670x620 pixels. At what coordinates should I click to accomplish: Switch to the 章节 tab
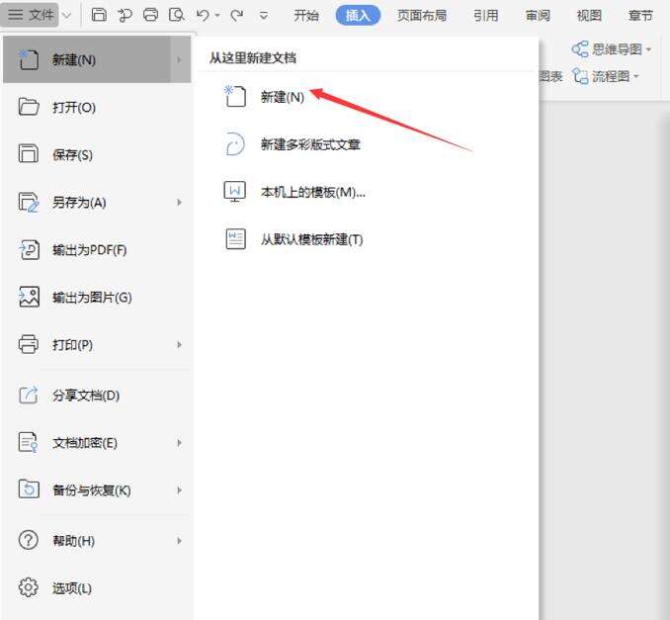pyautogui.click(x=640, y=16)
